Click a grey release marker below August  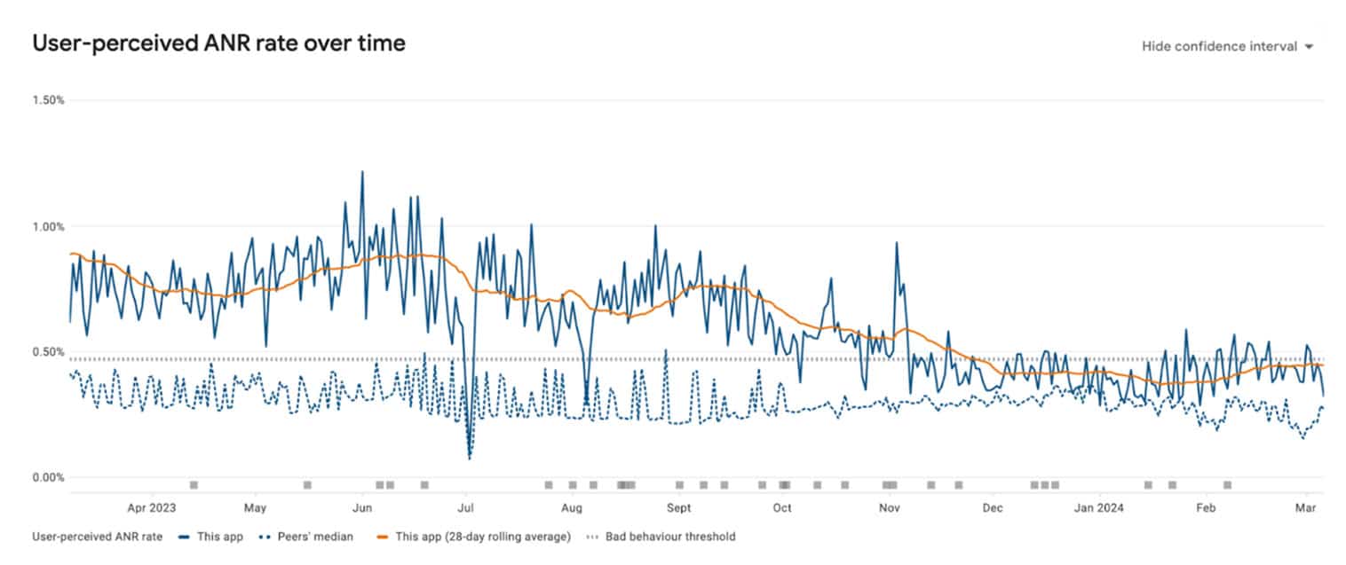571,484
